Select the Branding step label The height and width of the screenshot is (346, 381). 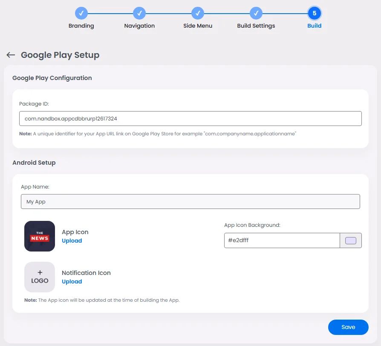click(x=81, y=26)
